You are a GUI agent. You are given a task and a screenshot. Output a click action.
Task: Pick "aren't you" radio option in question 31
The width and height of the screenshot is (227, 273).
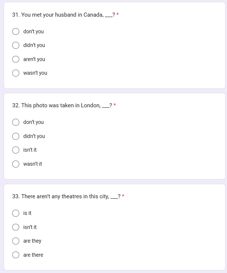point(16,59)
